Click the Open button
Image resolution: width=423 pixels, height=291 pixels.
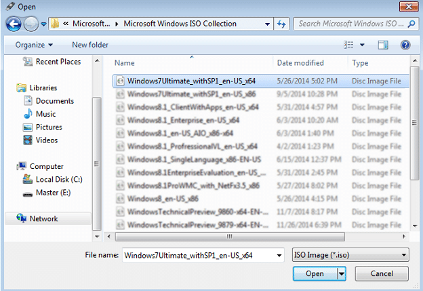[315, 274]
